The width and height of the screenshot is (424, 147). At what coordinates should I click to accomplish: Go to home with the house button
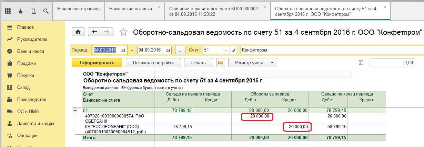pos(78,32)
